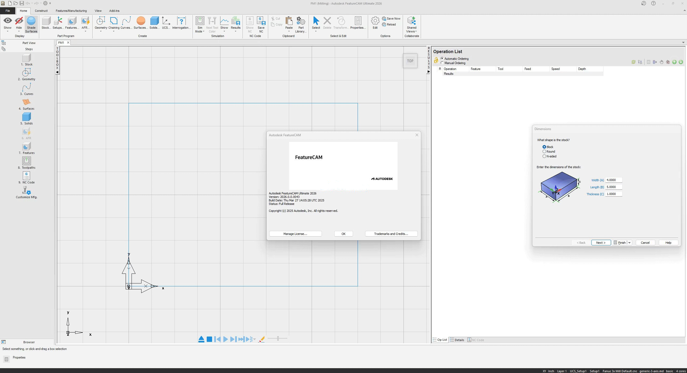The image size is (687, 373).
Task: Select the Toolpaths step in Part View
Action: (x=27, y=163)
